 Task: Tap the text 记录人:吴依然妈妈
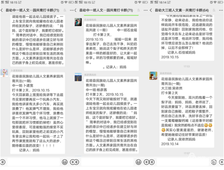coord(181,139)
